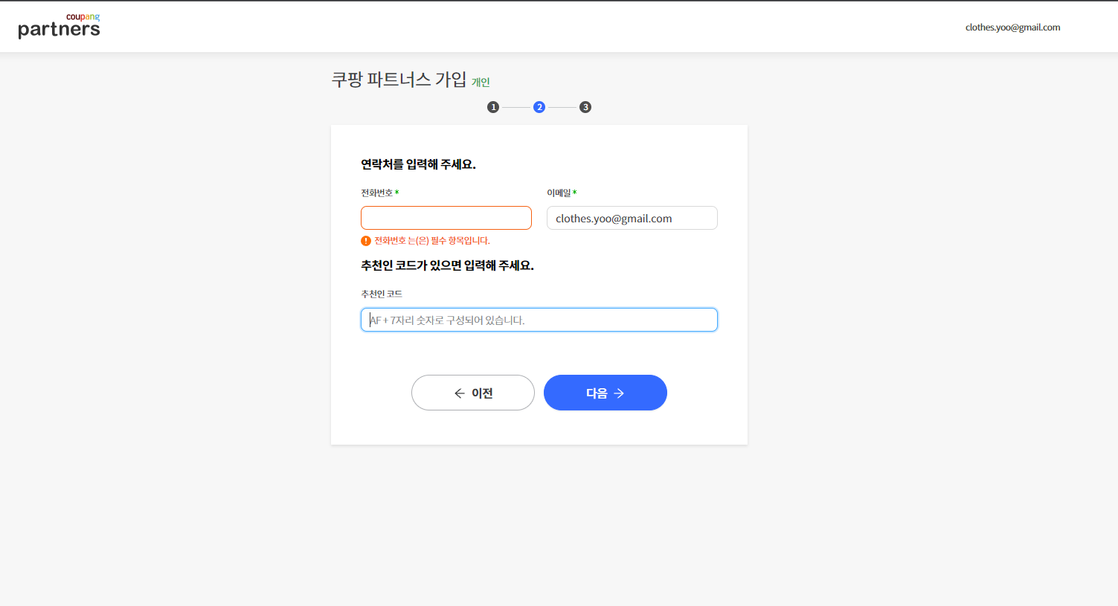Image resolution: width=1118 pixels, height=606 pixels.
Task: Click the 이메일 email input field
Action: click(x=632, y=218)
